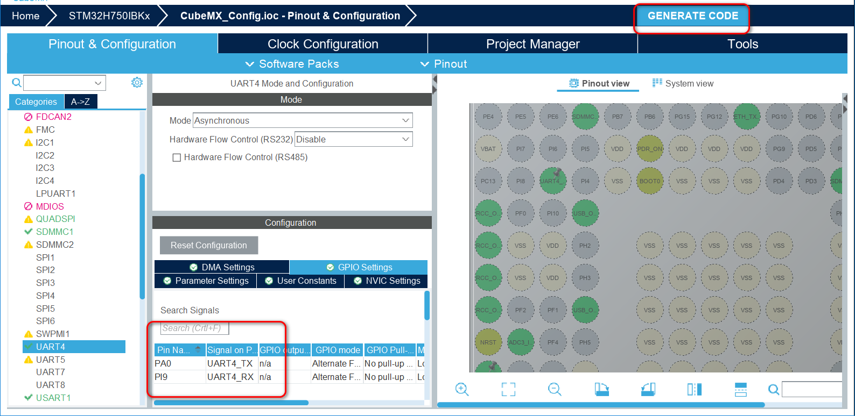This screenshot has height=416, width=855.
Task: Click the pinout view search field
Action: [x=811, y=389]
